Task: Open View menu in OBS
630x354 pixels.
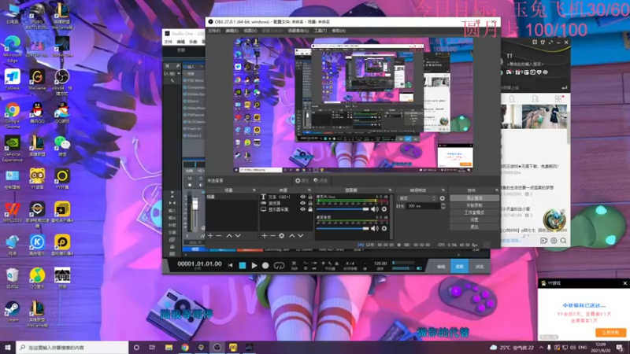Action: pyautogui.click(x=250, y=31)
